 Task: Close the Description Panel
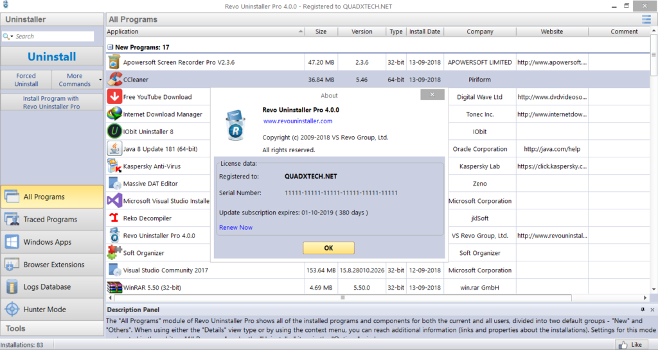(652, 310)
